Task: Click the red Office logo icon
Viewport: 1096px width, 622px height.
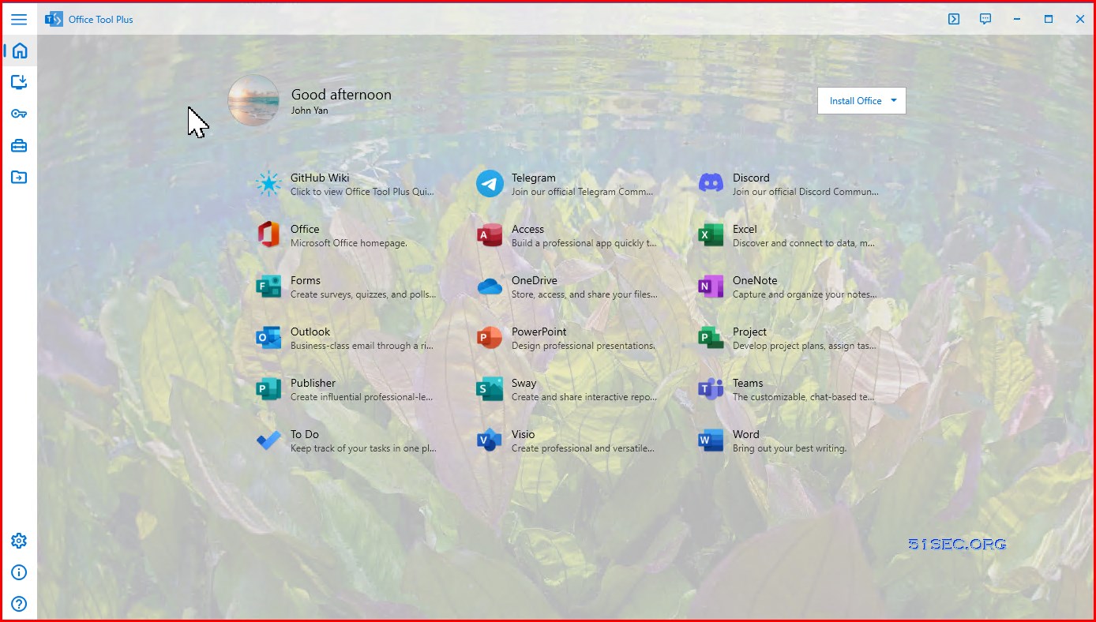Action: pyautogui.click(x=268, y=235)
